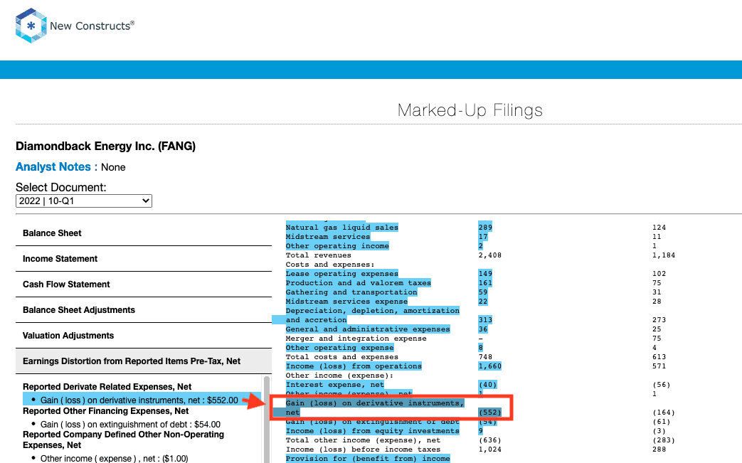Open the Balance Sheet Adjustments section
The image size is (742, 463).
click(144, 310)
